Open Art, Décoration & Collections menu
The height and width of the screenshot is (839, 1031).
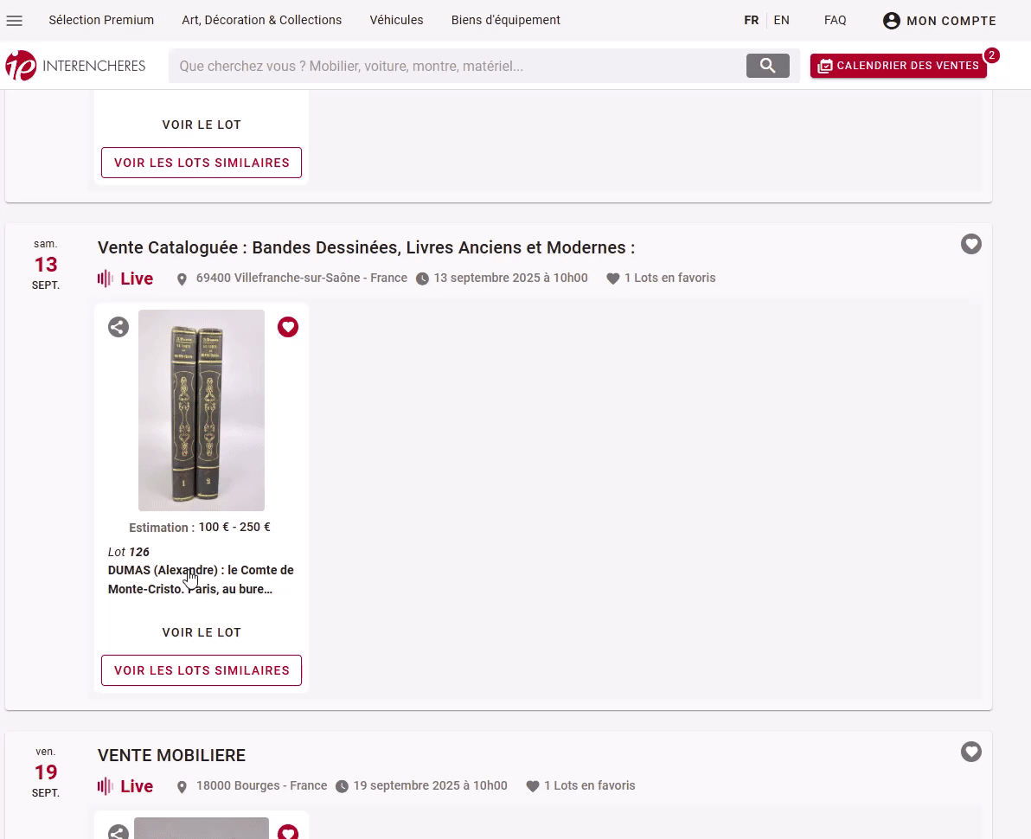(261, 20)
